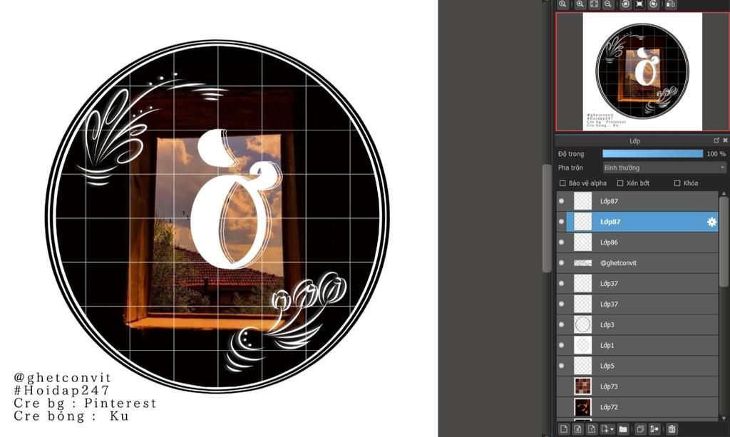Merge the selected layer down

tap(654, 429)
